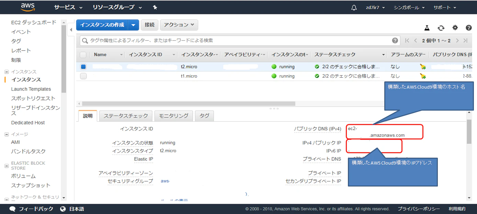This screenshot has width=477, height=214.
Task: Open the タグ details tab
Action: pyautogui.click(x=204, y=116)
